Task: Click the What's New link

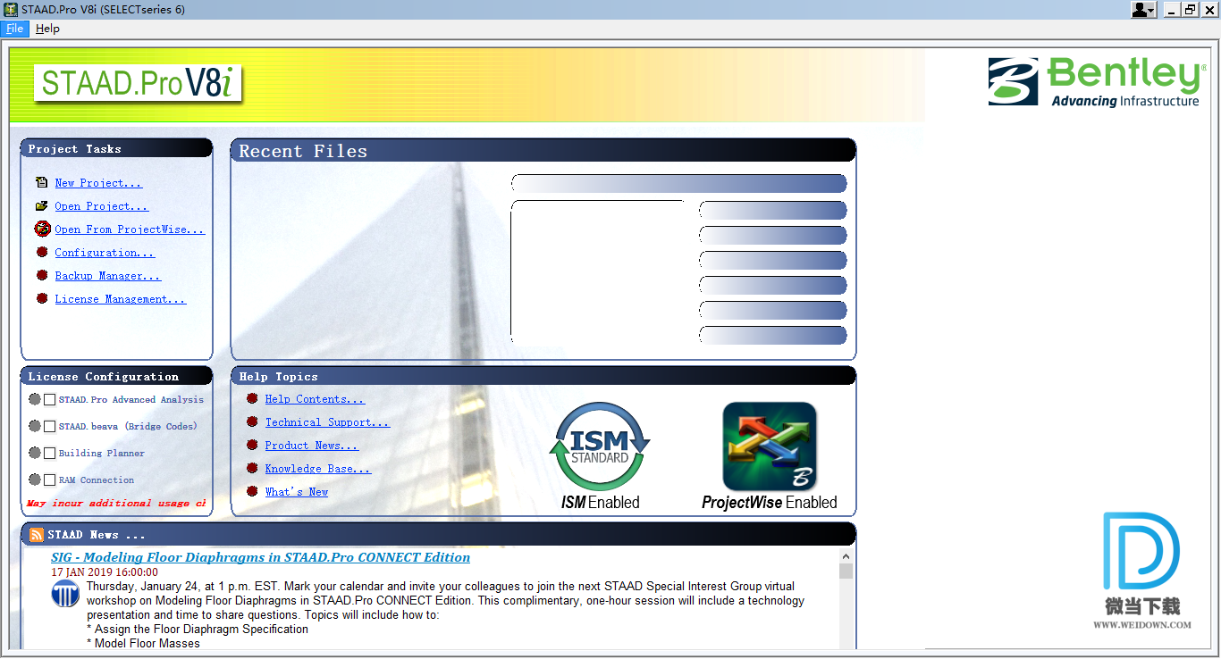Action: pyautogui.click(x=296, y=492)
